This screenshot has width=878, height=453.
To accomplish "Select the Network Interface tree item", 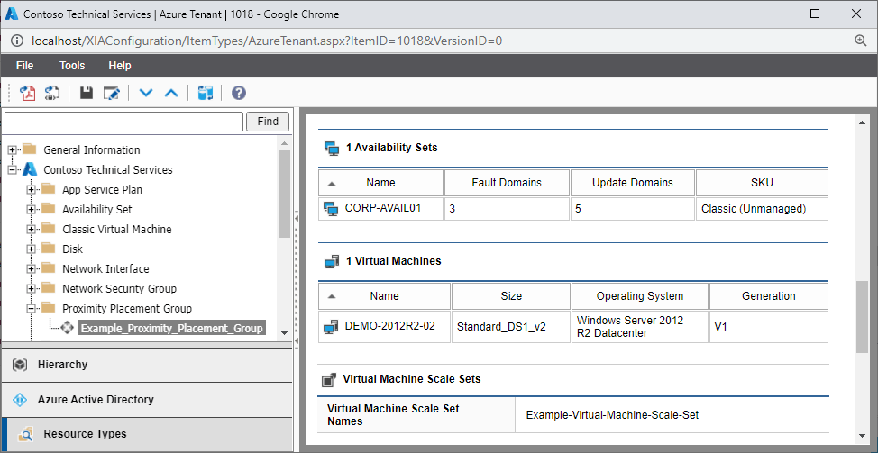I will pyautogui.click(x=105, y=269).
